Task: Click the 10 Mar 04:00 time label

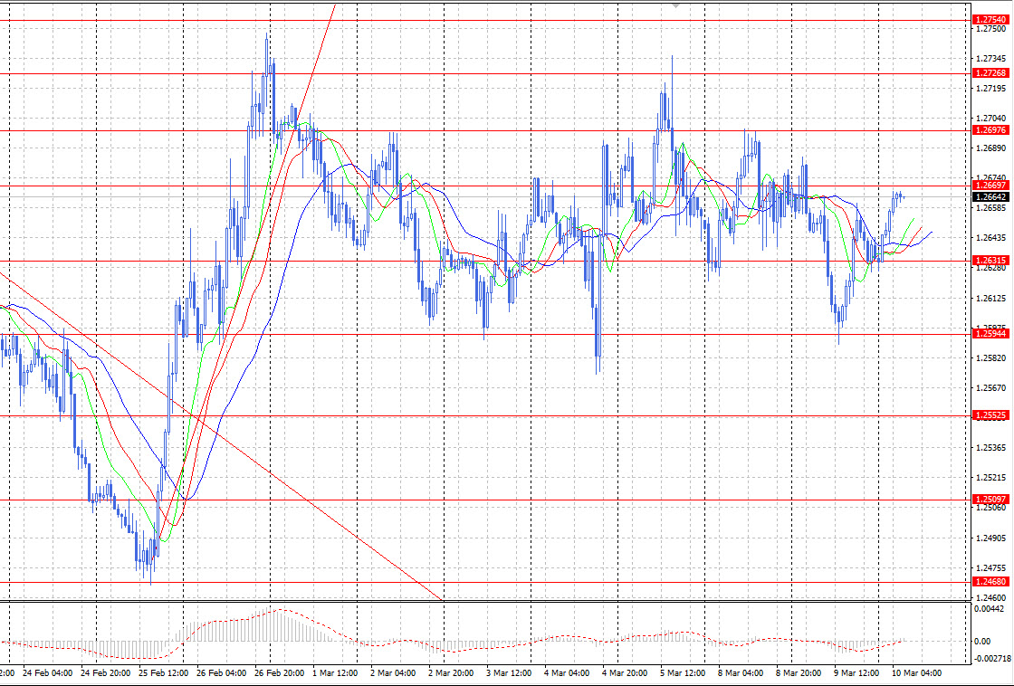Action: pyautogui.click(x=917, y=673)
